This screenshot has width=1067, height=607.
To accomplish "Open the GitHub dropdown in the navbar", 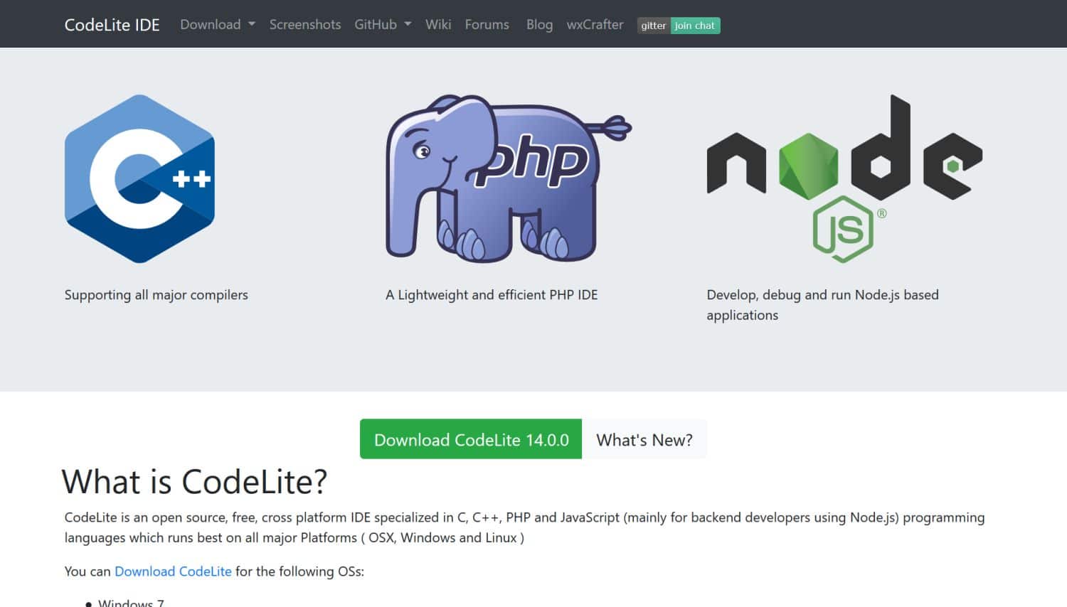I will pos(376,24).
